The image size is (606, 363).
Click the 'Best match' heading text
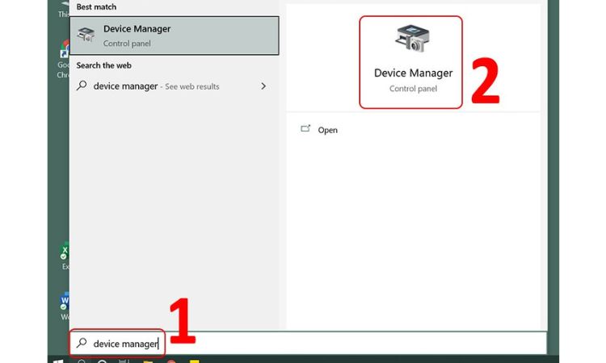(96, 7)
